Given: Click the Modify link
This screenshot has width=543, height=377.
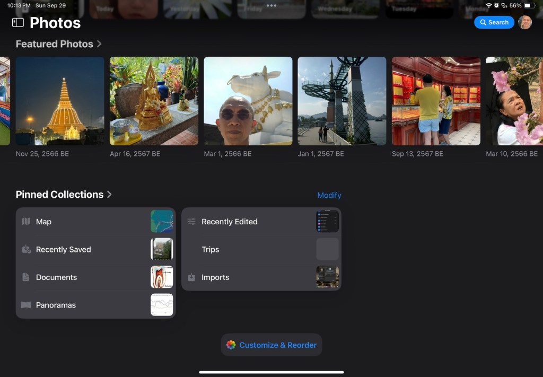Looking at the screenshot, I should pyautogui.click(x=329, y=195).
